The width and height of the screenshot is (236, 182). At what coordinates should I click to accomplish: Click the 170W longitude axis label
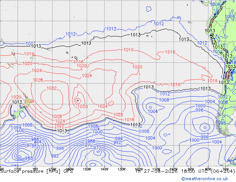coord(52,169)
